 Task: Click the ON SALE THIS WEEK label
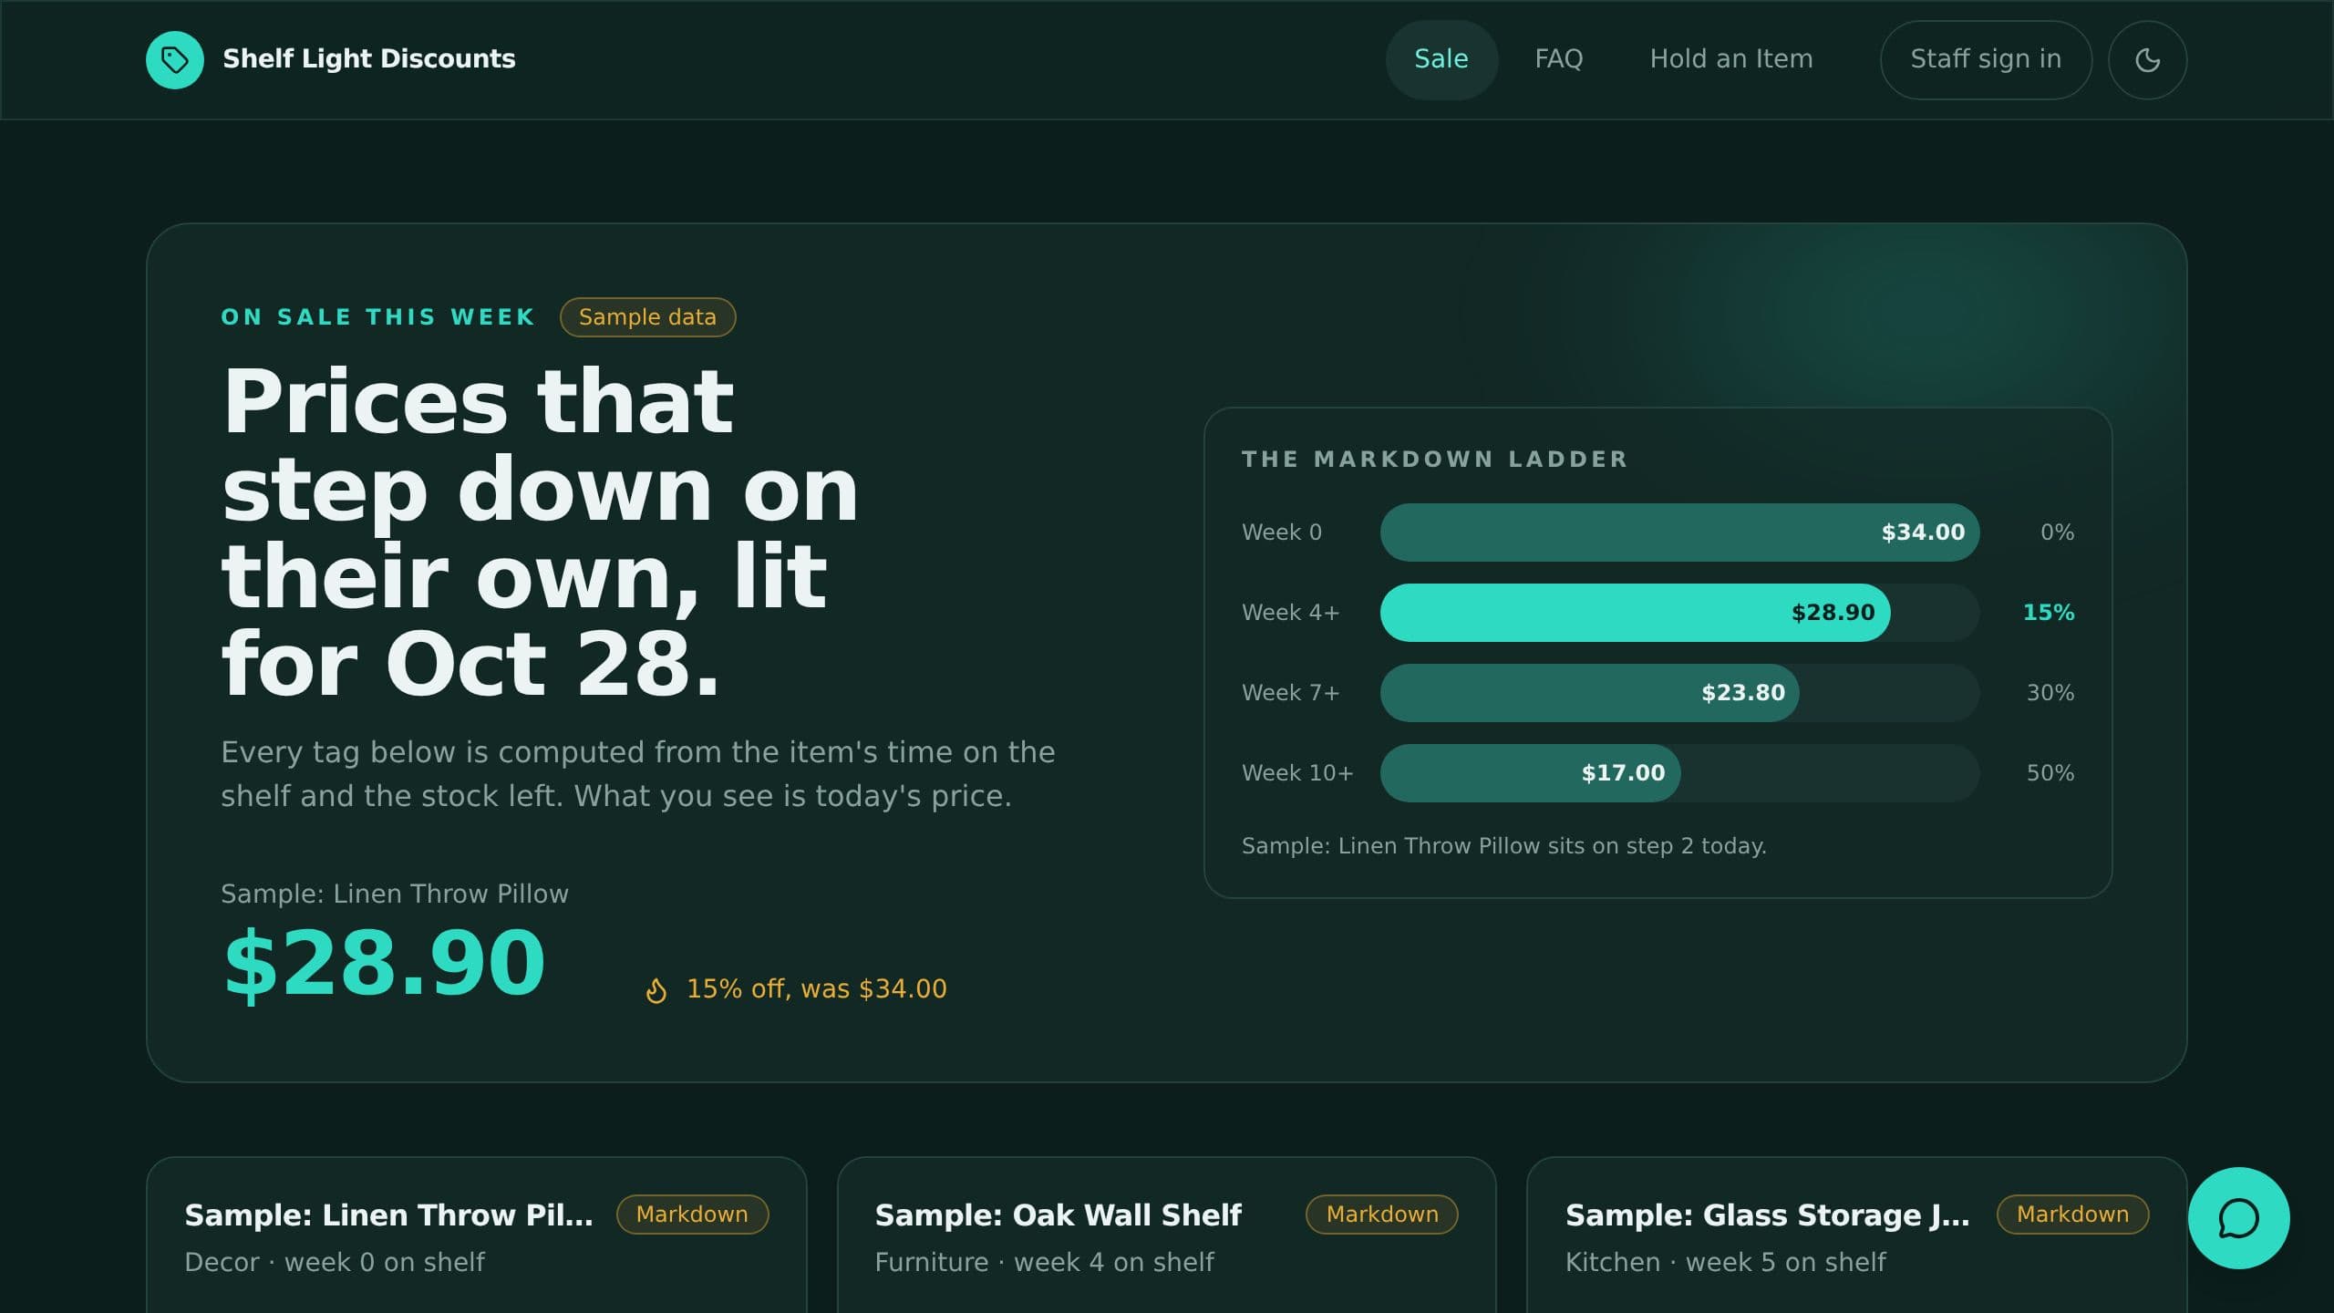[377, 317]
